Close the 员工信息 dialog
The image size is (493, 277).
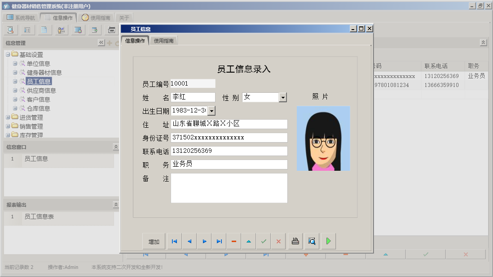(370, 29)
